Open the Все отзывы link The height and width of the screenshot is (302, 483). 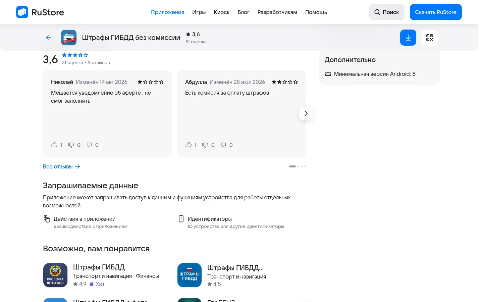pos(62,166)
